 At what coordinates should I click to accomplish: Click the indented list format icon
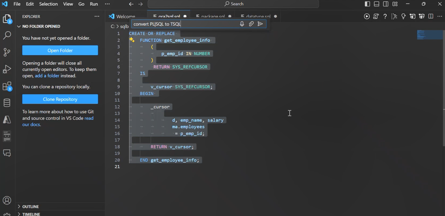pos(394,16)
